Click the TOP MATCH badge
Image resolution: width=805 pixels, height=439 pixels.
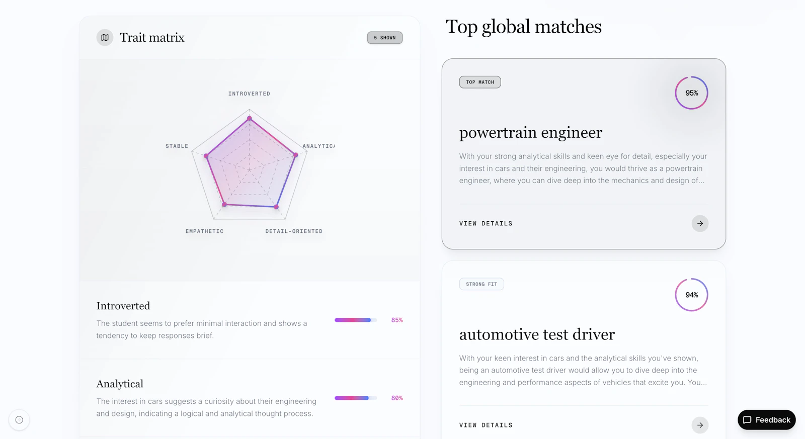tap(480, 82)
